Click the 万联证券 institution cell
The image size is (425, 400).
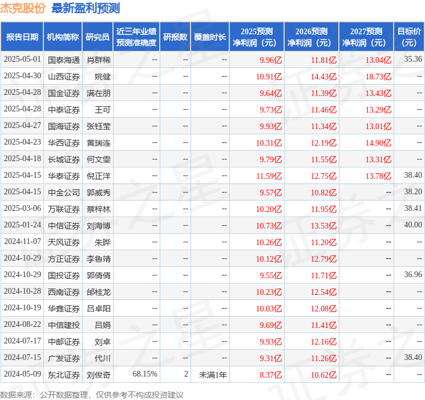tap(64, 209)
